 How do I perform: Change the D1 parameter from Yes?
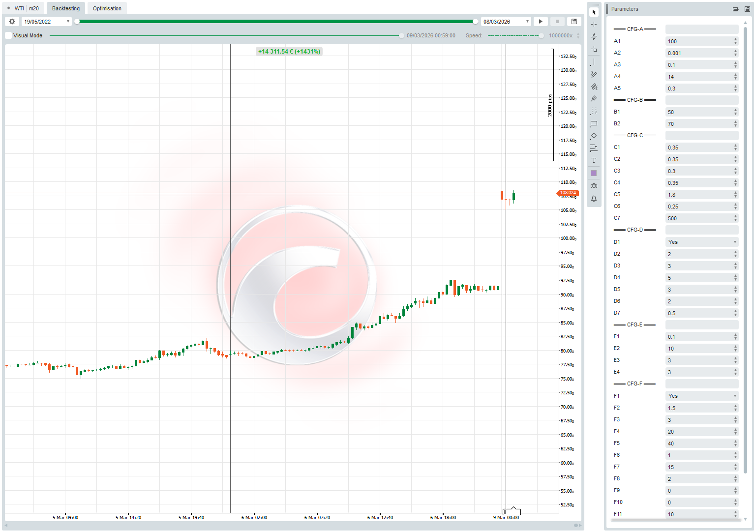click(x=702, y=241)
